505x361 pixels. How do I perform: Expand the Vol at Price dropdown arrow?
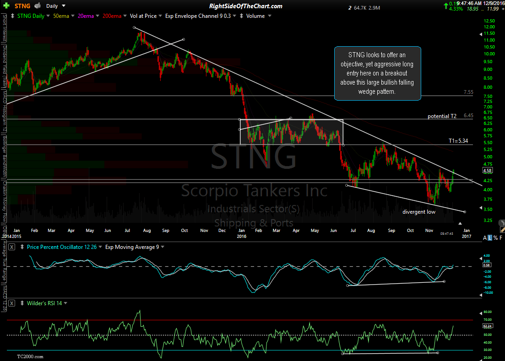click(160, 16)
